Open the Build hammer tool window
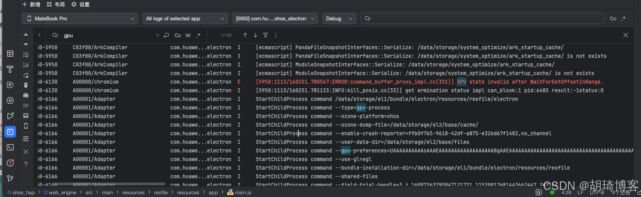The image size is (641, 197). pyautogui.click(x=10, y=69)
